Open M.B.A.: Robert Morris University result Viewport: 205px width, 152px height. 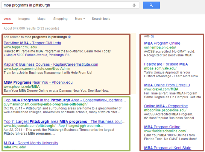(x=31, y=143)
